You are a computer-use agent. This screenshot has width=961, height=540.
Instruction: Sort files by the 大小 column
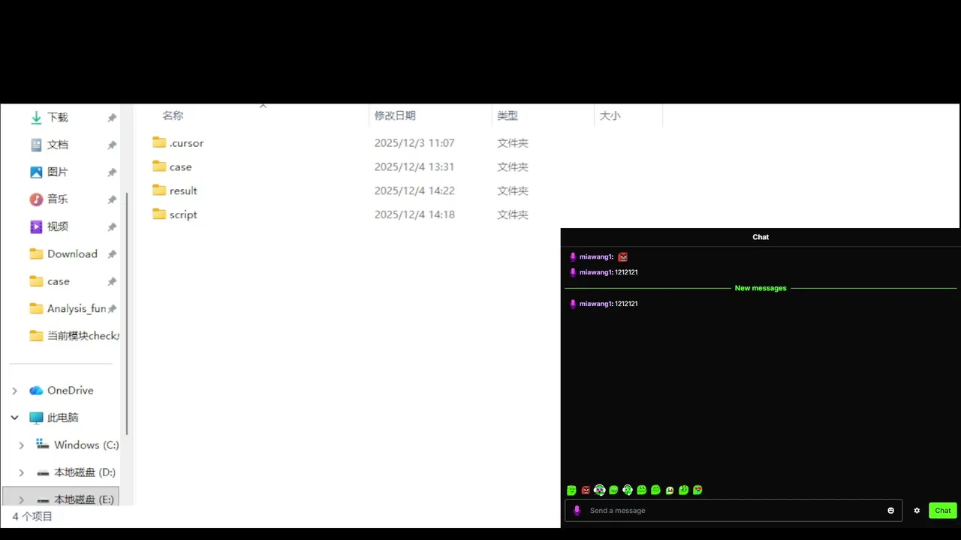pos(610,115)
